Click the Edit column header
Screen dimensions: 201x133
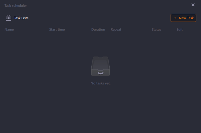click(179, 30)
